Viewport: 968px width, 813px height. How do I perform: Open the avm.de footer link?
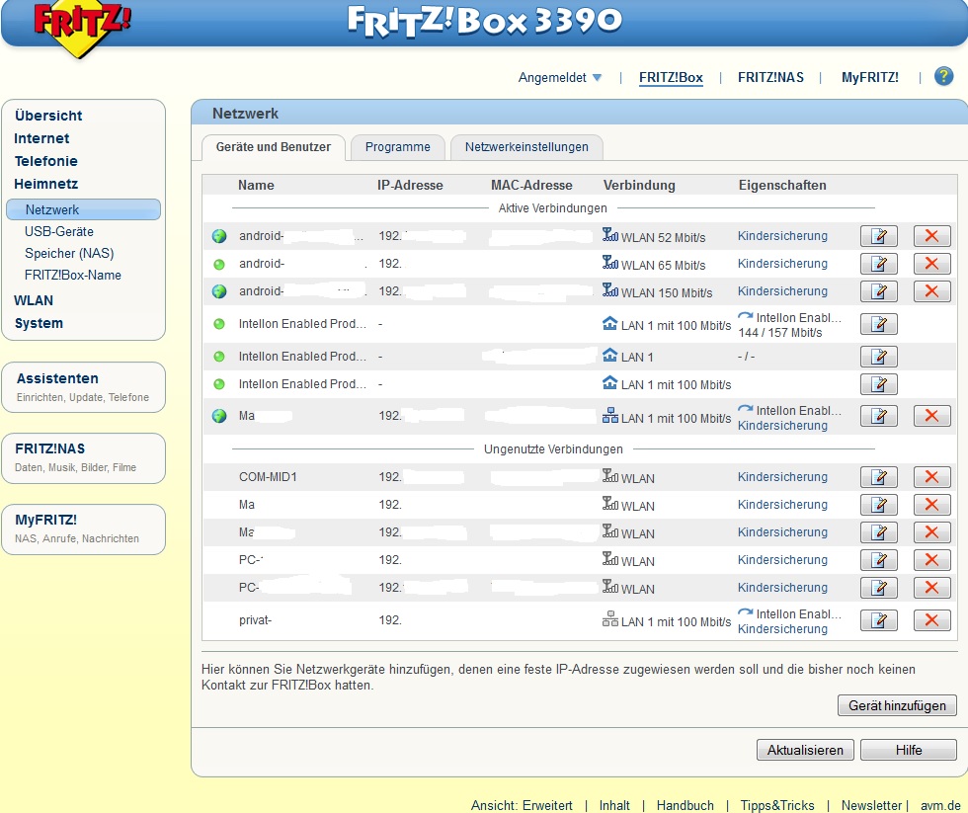tap(940, 806)
